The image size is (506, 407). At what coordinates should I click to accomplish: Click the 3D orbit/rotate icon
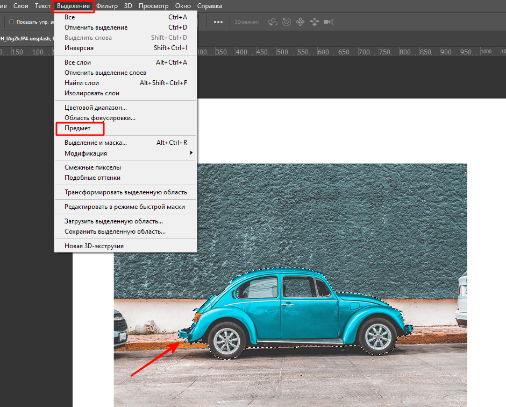point(273,22)
